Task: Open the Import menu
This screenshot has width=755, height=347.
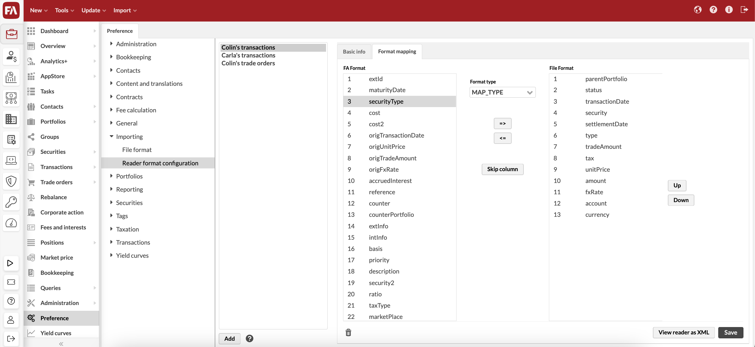Action: 125,10
